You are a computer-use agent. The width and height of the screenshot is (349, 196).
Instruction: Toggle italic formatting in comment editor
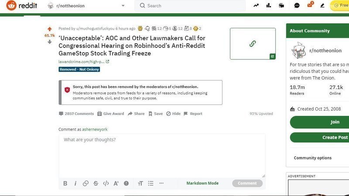75,183
